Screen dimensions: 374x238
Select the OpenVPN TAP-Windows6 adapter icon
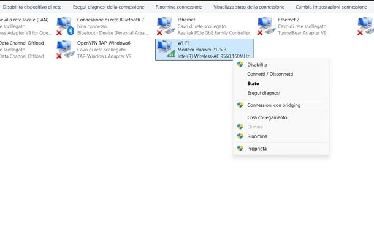66,50
